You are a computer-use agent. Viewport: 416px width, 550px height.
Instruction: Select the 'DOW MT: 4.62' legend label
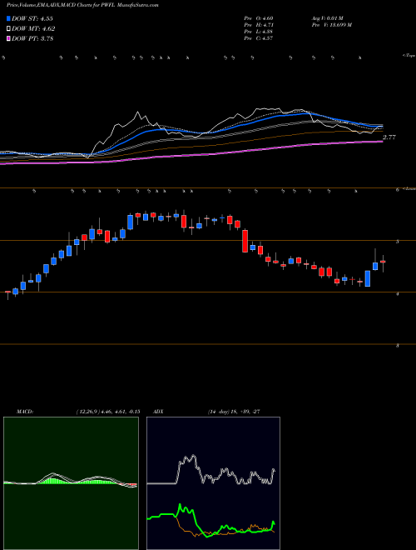pos(33,29)
